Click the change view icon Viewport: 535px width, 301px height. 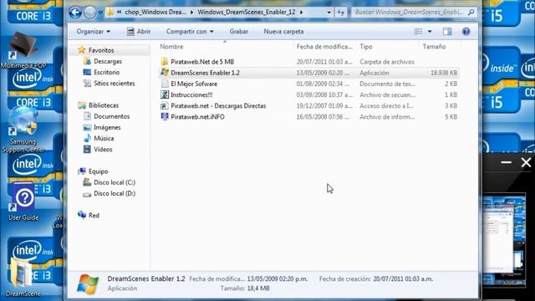[x=418, y=32]
